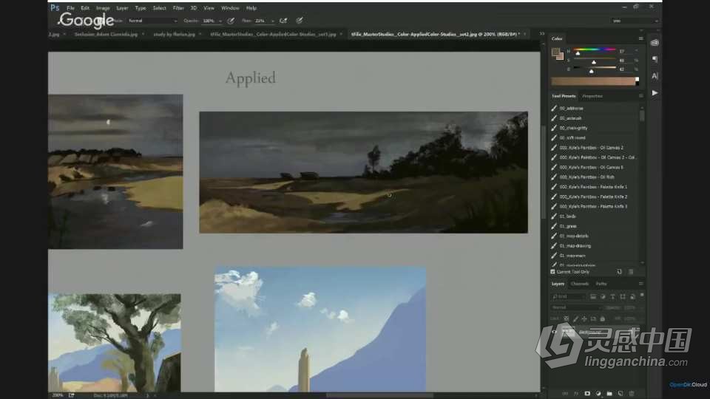710x399 pixels.
Task: Create a new group folder icon
Action: pos(609,394)
